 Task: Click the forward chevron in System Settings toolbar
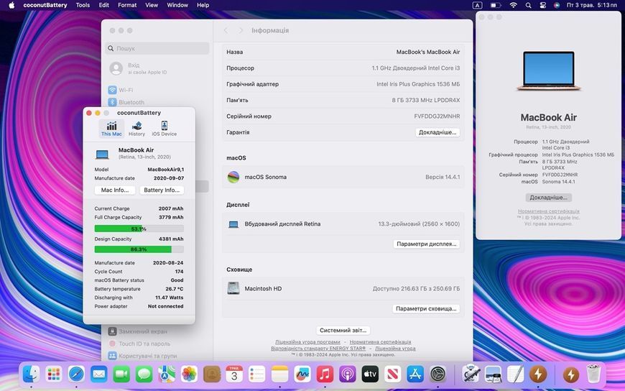[x=241, y=30]
